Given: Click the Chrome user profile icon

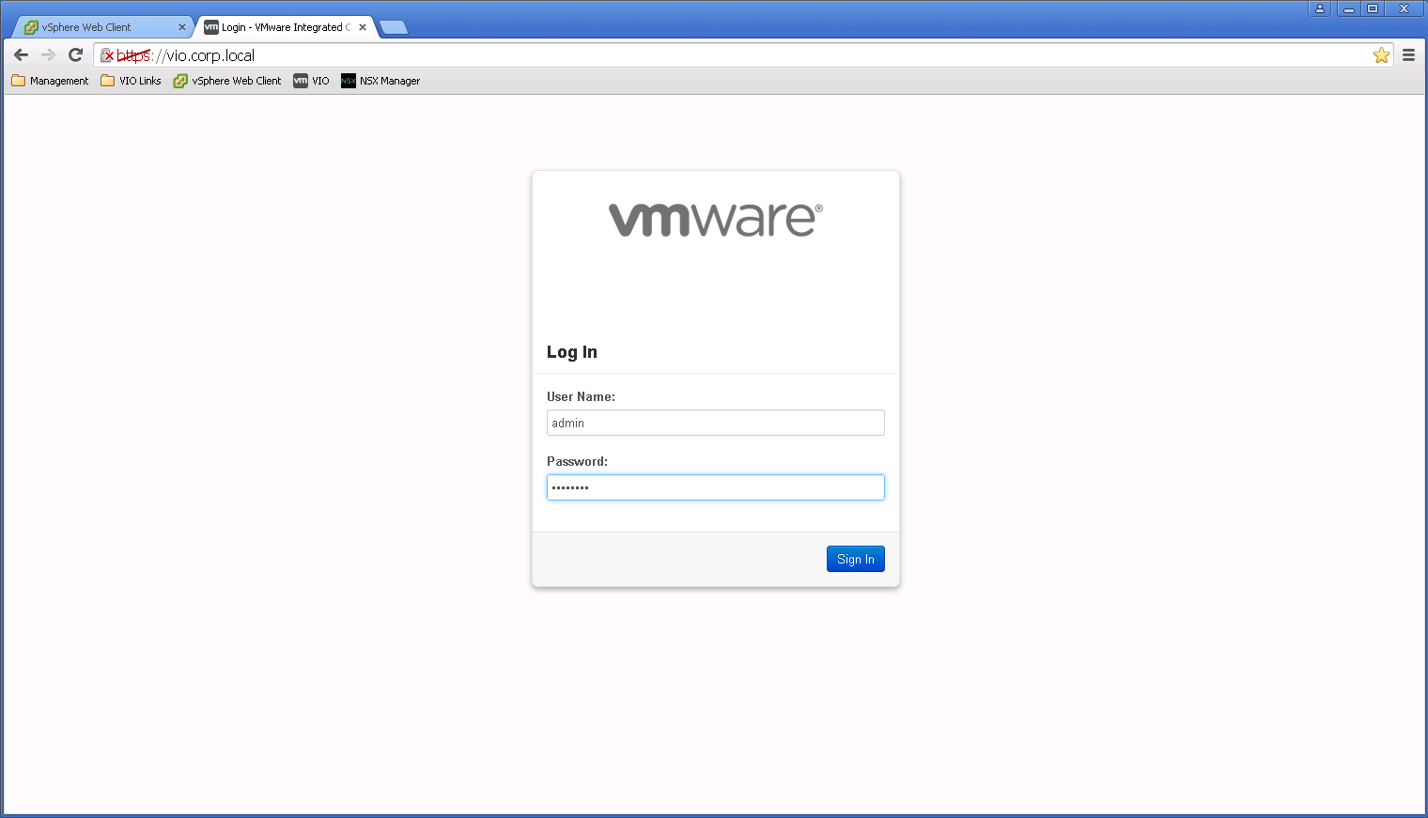Looking at the screenshot, I should coord(1319,8).
